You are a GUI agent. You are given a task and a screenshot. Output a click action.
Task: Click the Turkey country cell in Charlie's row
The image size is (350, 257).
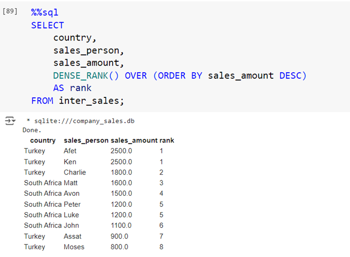pyautogui.click(x=35, y=172)
